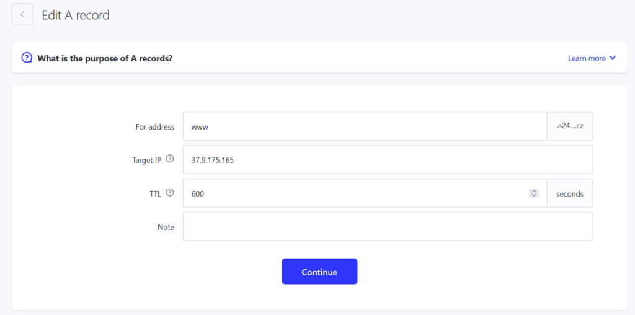Focus the For address field containing www

tap(365, 126)
